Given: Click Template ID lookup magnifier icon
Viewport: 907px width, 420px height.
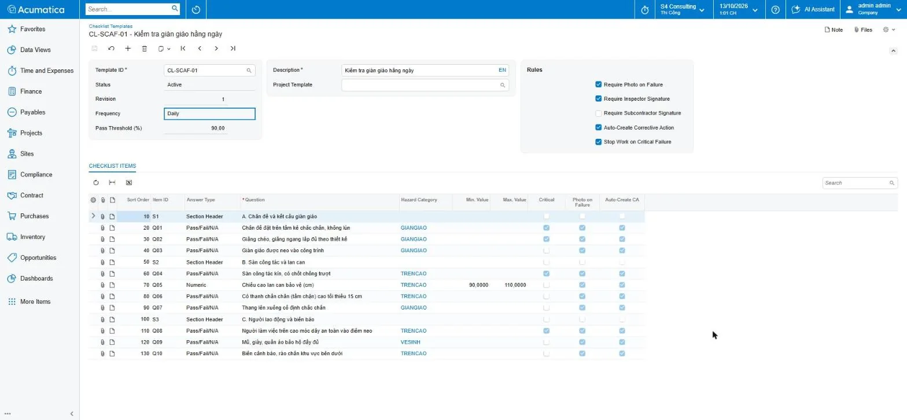Looking at the screenshot, I should tap(249, 71).
